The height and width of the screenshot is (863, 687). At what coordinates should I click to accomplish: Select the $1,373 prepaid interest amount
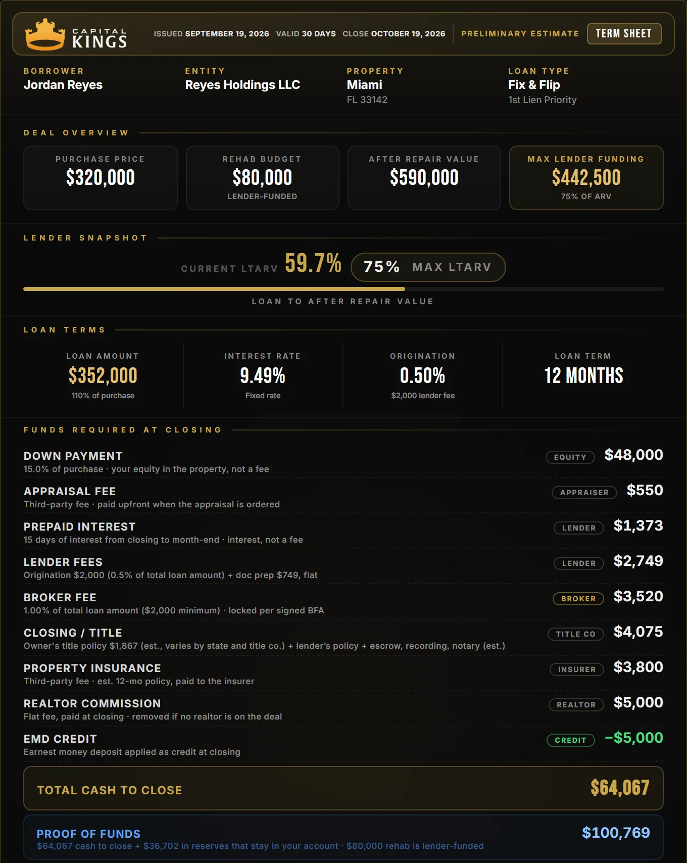coord(639,526)
